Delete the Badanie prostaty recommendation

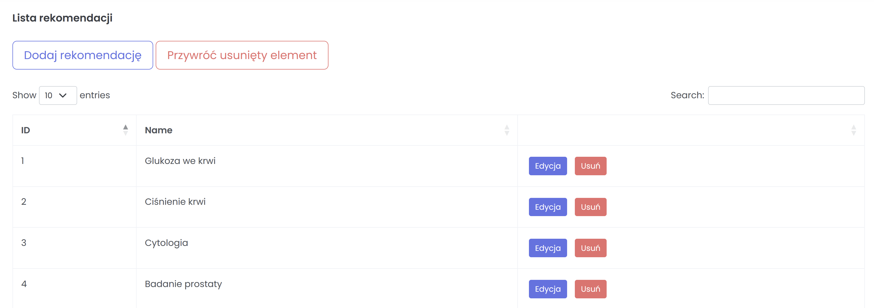click(x=590, y=289)
